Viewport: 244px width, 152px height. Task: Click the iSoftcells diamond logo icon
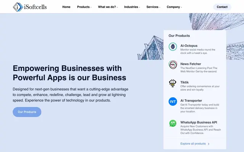coord(18,7)
